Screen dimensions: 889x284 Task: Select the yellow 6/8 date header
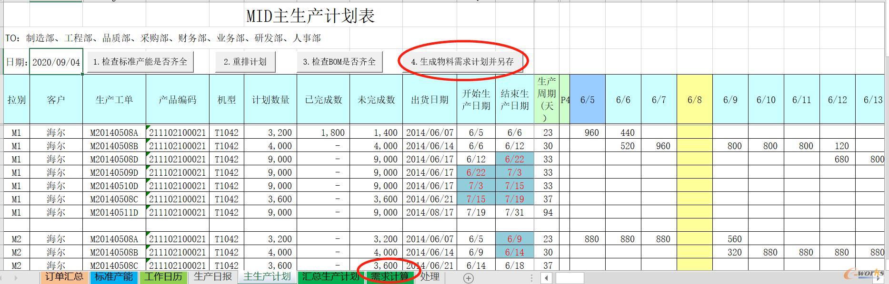coord(695,100)
